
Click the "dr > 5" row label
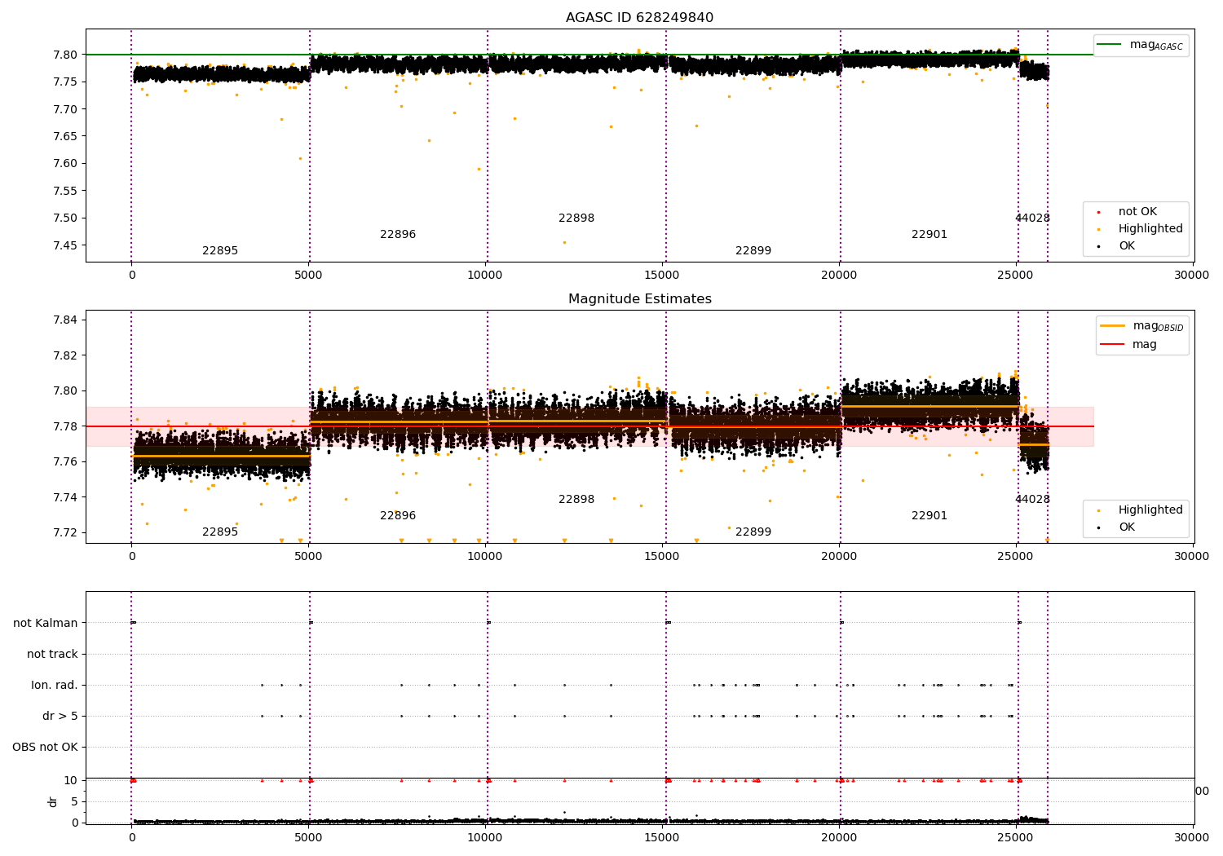click(x=60, y=717)
